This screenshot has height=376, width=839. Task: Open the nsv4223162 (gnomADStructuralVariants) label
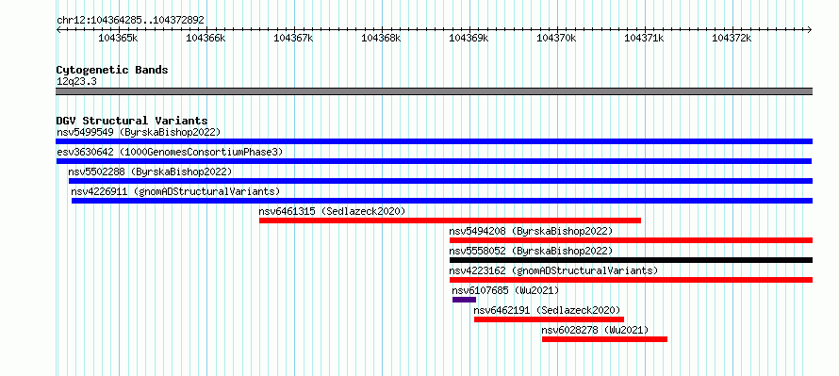[x=553, y=270]
